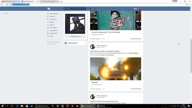
Task: Close the Найдите друзей suggestion
Action: coord(85,43)
